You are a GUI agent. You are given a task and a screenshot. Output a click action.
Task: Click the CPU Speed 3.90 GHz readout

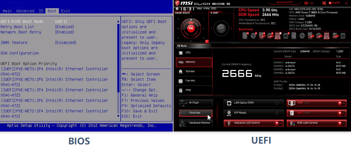point(258,10)
